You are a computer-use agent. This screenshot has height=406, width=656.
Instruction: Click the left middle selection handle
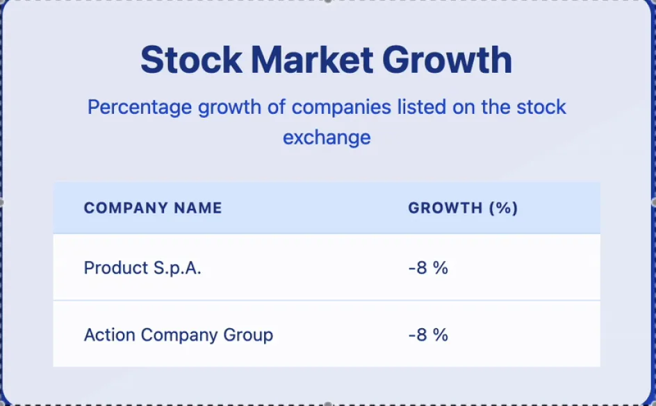pos(1,202)
